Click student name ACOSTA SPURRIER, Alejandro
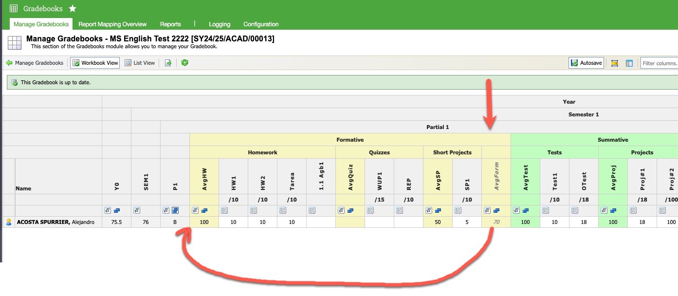The image size is (678, 296). tap(55, 222)
